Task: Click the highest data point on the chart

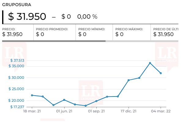Action: point(150,63)
